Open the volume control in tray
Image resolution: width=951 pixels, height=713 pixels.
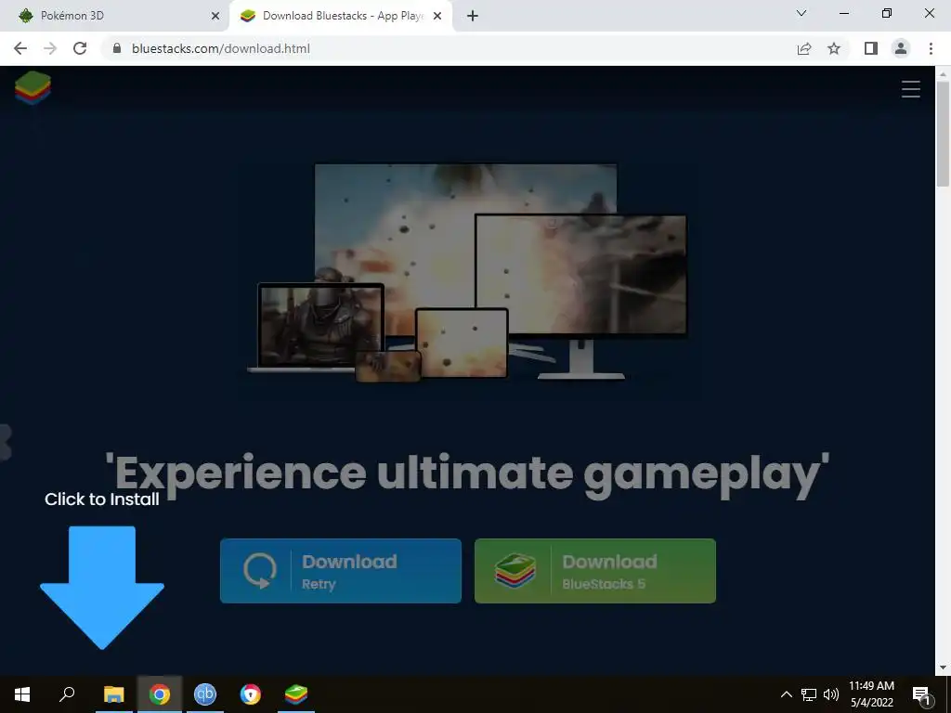(831, 694)
